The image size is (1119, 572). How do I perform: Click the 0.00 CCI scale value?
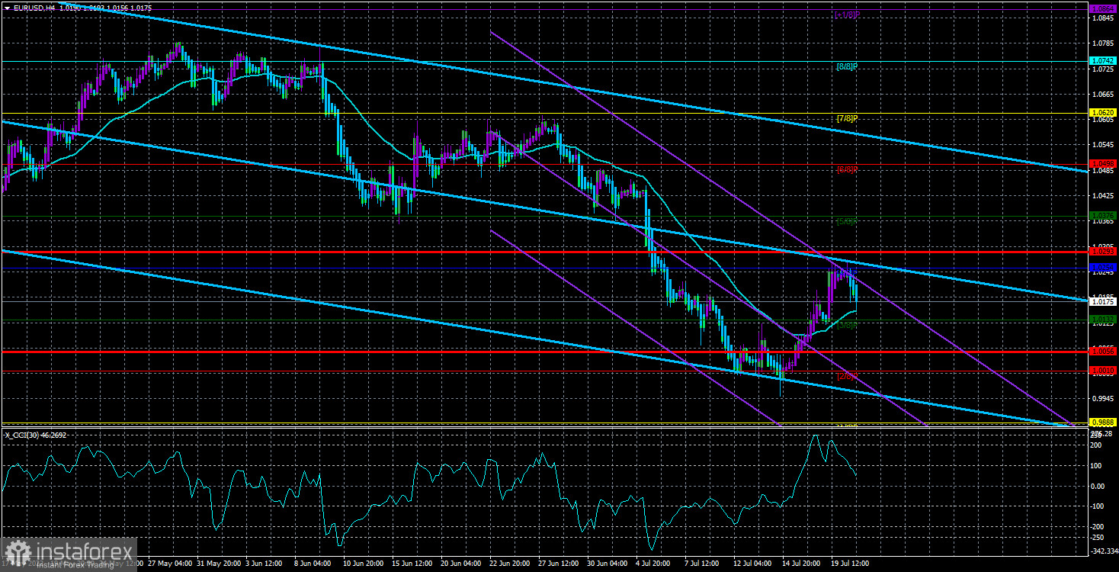click(1099, 486)
